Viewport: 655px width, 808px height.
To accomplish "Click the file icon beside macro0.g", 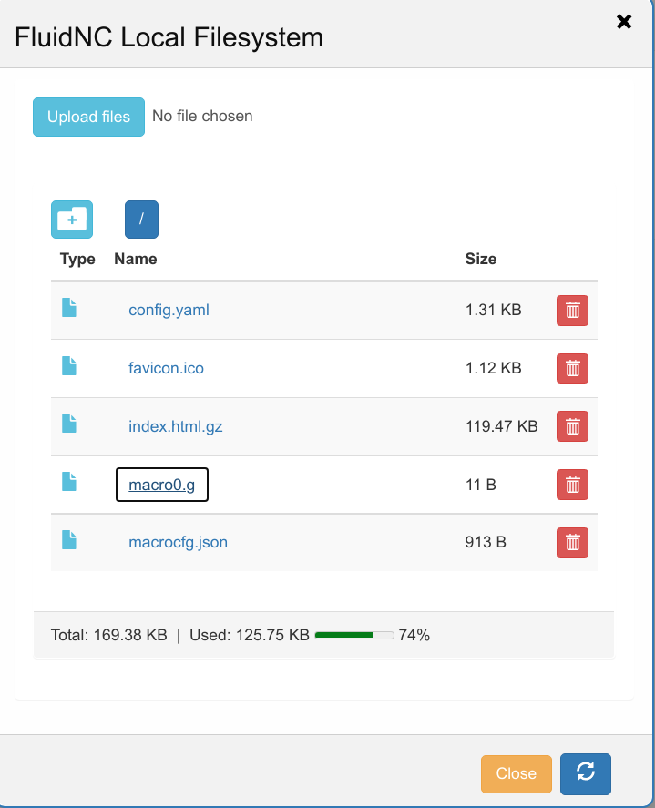I will [69, 482].
